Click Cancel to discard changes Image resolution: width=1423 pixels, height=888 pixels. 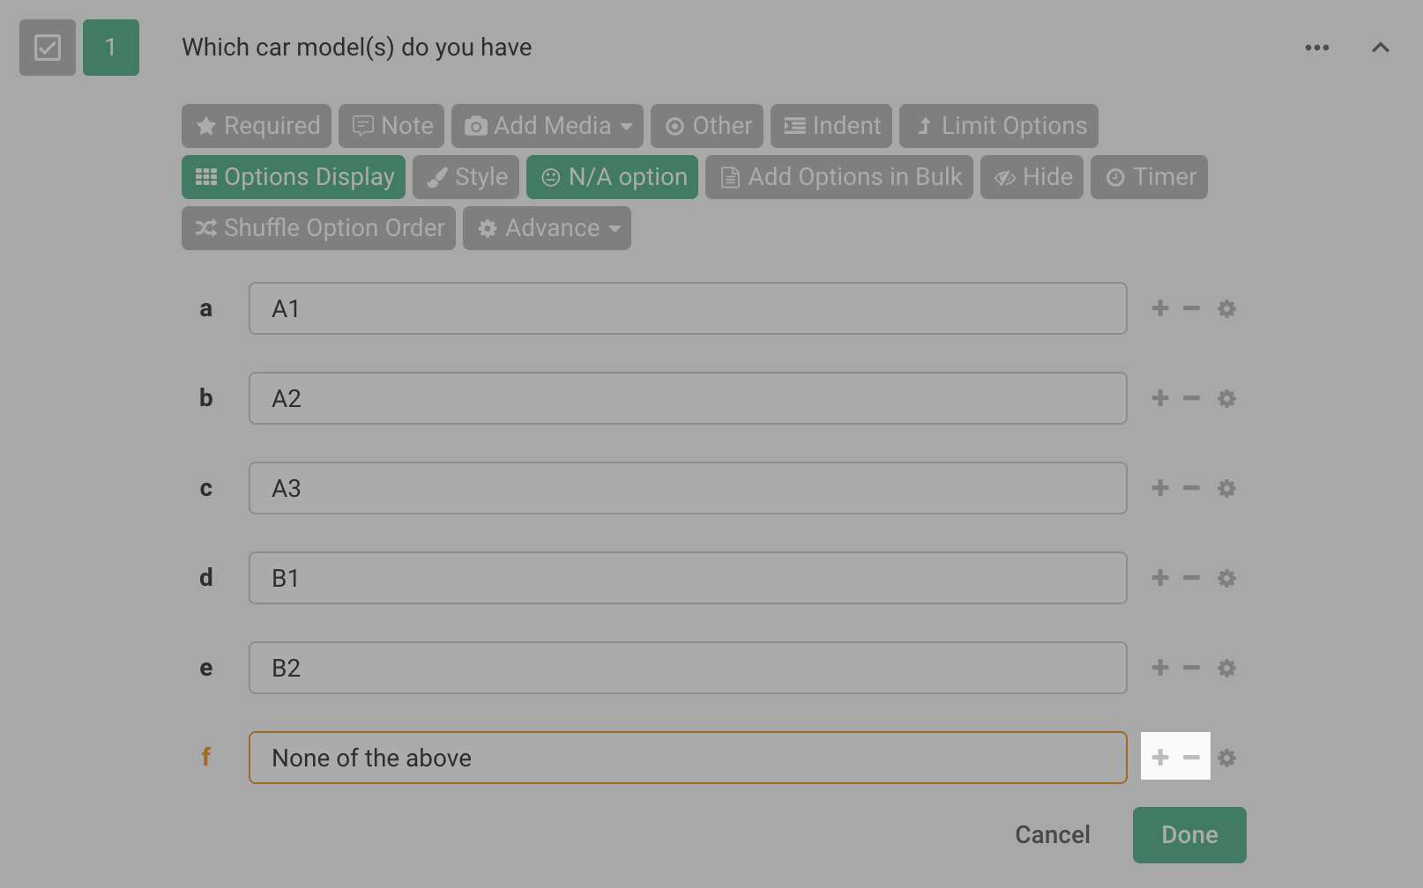coord(1052,834)
